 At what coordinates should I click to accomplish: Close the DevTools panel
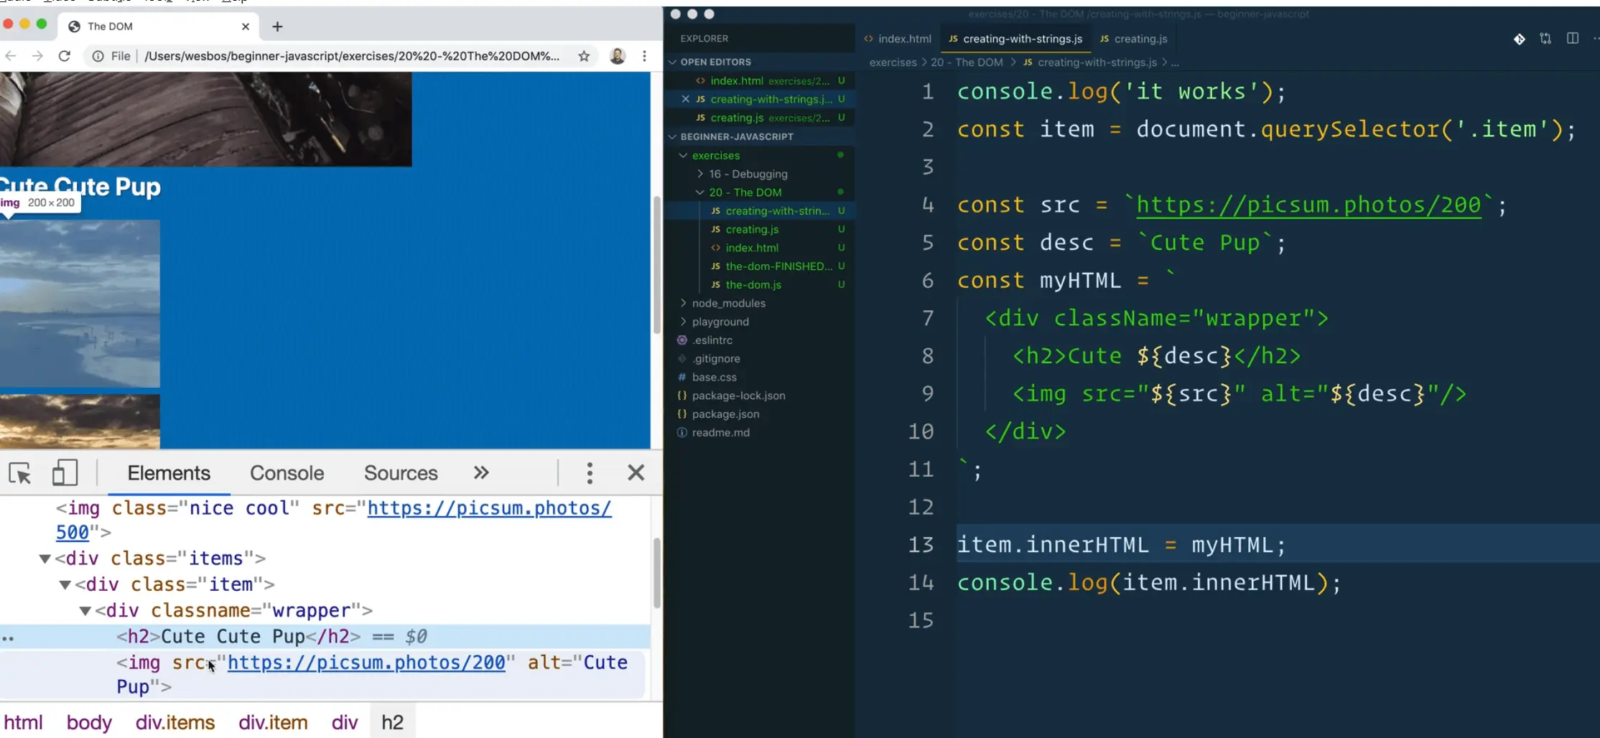(x=636, y=473)
